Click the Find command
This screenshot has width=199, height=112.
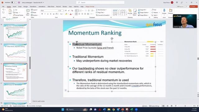154,10
